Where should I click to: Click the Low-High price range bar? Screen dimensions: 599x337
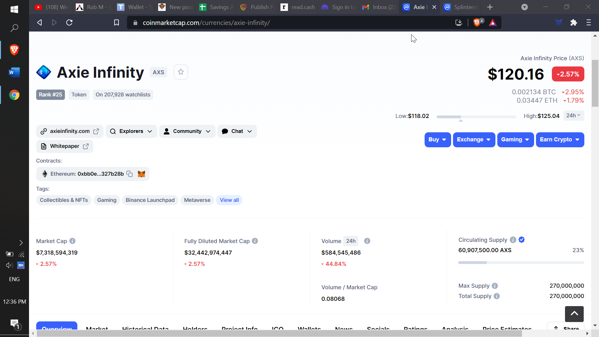(x=476, y=117)
